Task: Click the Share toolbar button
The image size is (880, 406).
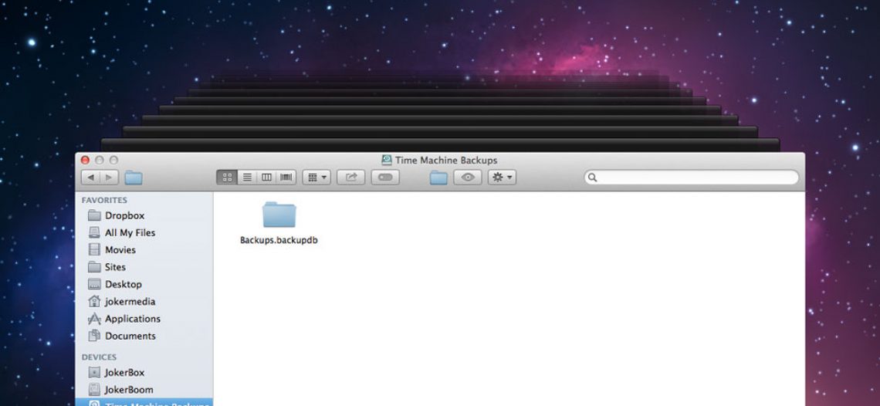Action: [x=350, y=178]
